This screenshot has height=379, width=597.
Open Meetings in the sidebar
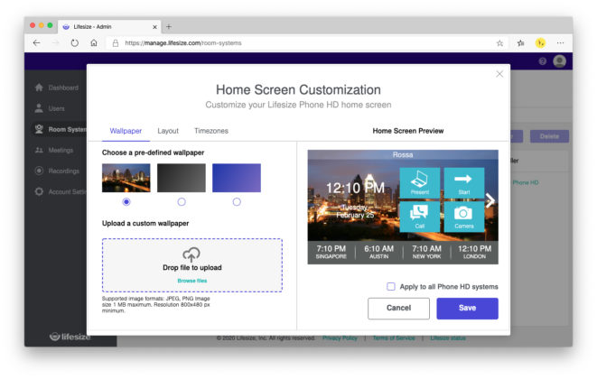(x=53, y=150)
